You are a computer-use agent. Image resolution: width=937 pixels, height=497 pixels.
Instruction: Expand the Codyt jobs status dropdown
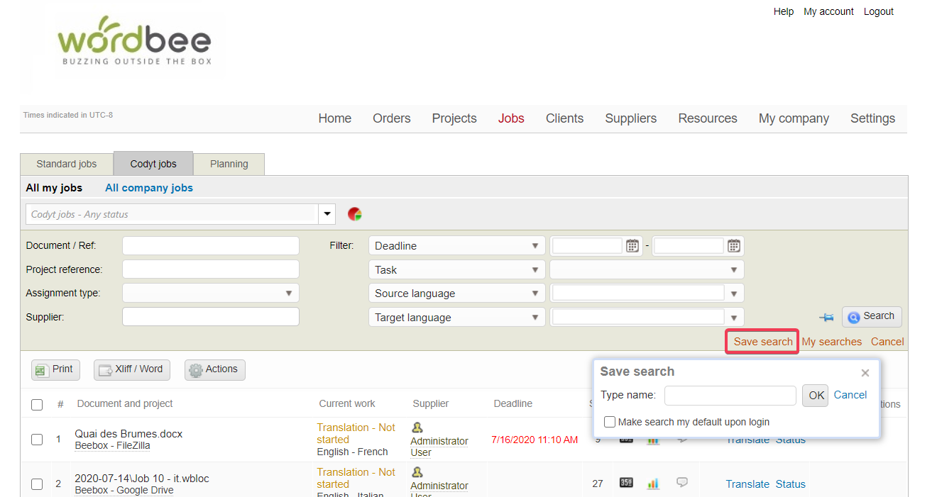pos(327,214)
